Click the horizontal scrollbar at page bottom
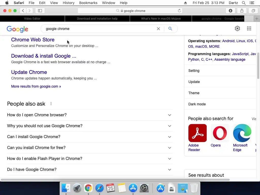Screen dimensions: 260x195 point(115,180)
